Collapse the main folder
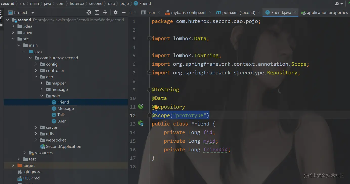This screenshot has height=184, width=350. (x=19, y=45)
